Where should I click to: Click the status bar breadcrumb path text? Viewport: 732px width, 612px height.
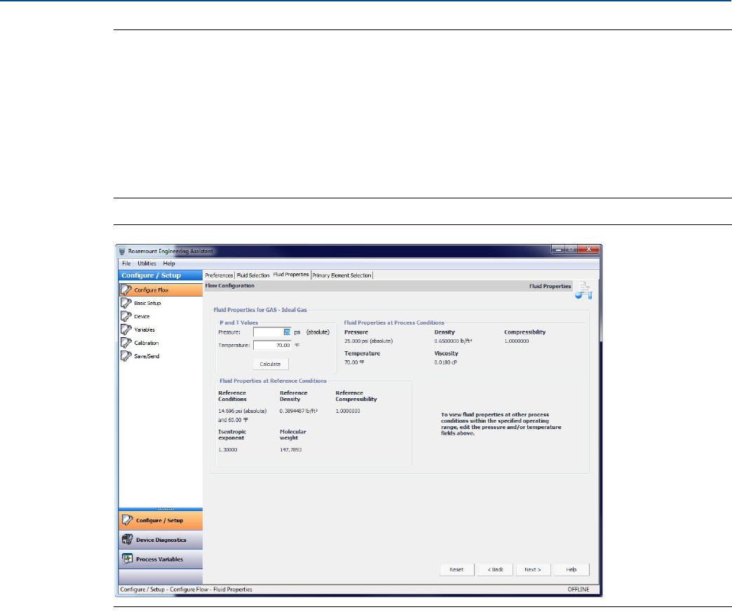coord(187,590)
